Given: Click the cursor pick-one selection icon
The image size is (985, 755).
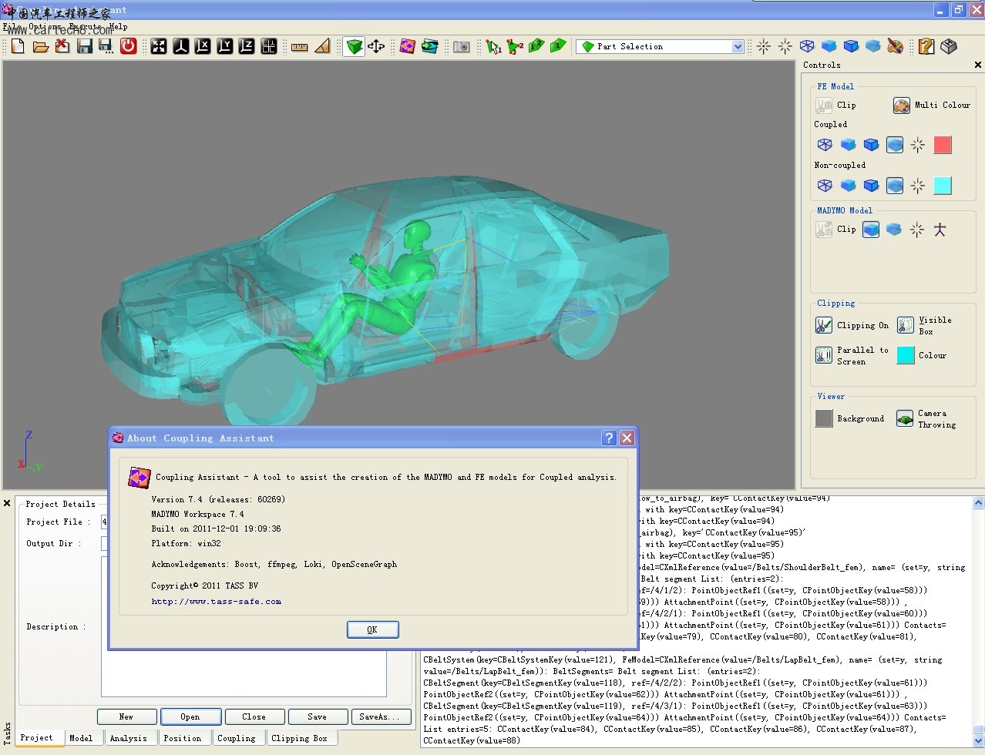Looking at the screenshot, I should pos(493,47).
